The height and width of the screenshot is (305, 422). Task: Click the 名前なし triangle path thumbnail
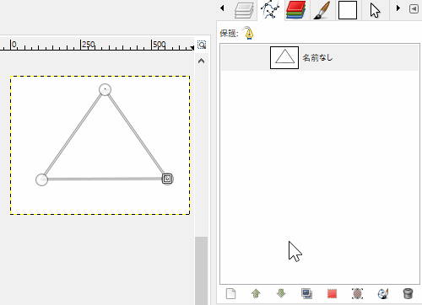[x=284, y=58]
